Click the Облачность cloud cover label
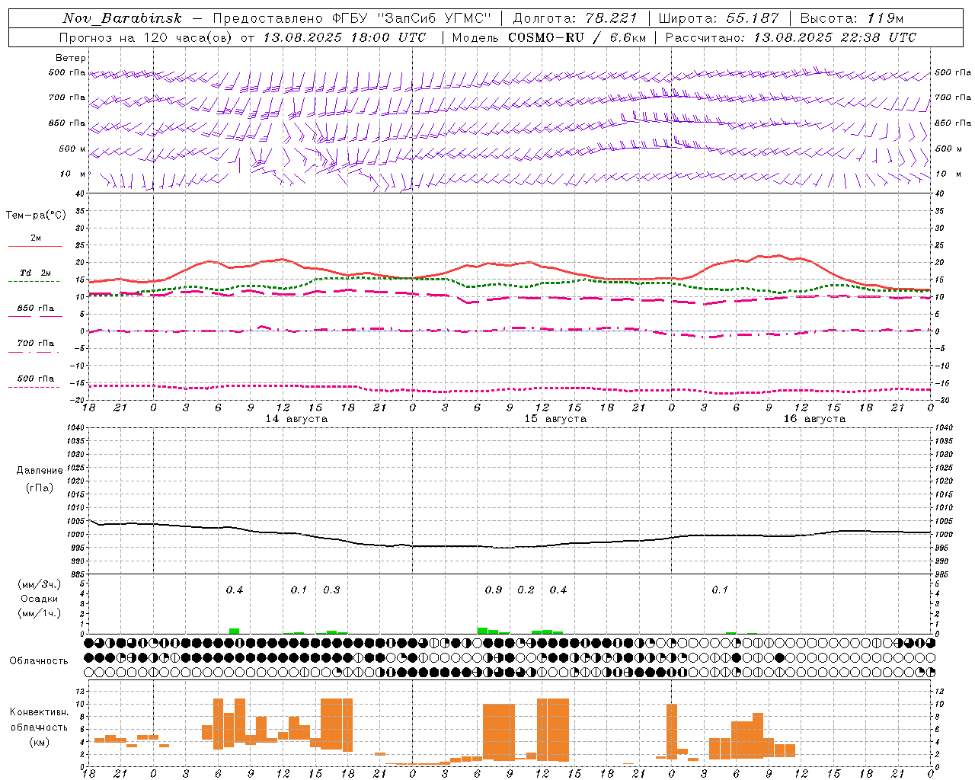This screenshot has height=780, width=975. 39,661
